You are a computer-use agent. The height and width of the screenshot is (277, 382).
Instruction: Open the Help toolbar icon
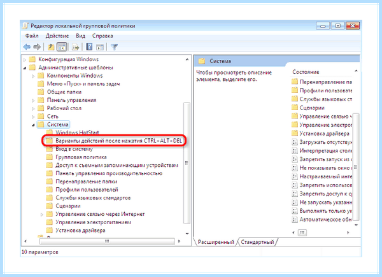tap(89, 46)
